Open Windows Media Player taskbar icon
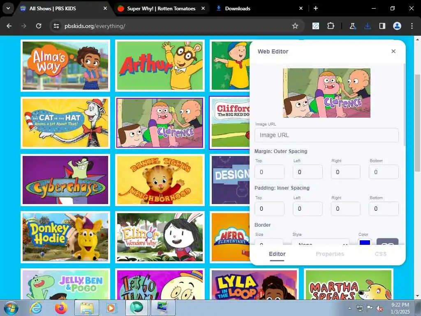 [x=111, y=308]
